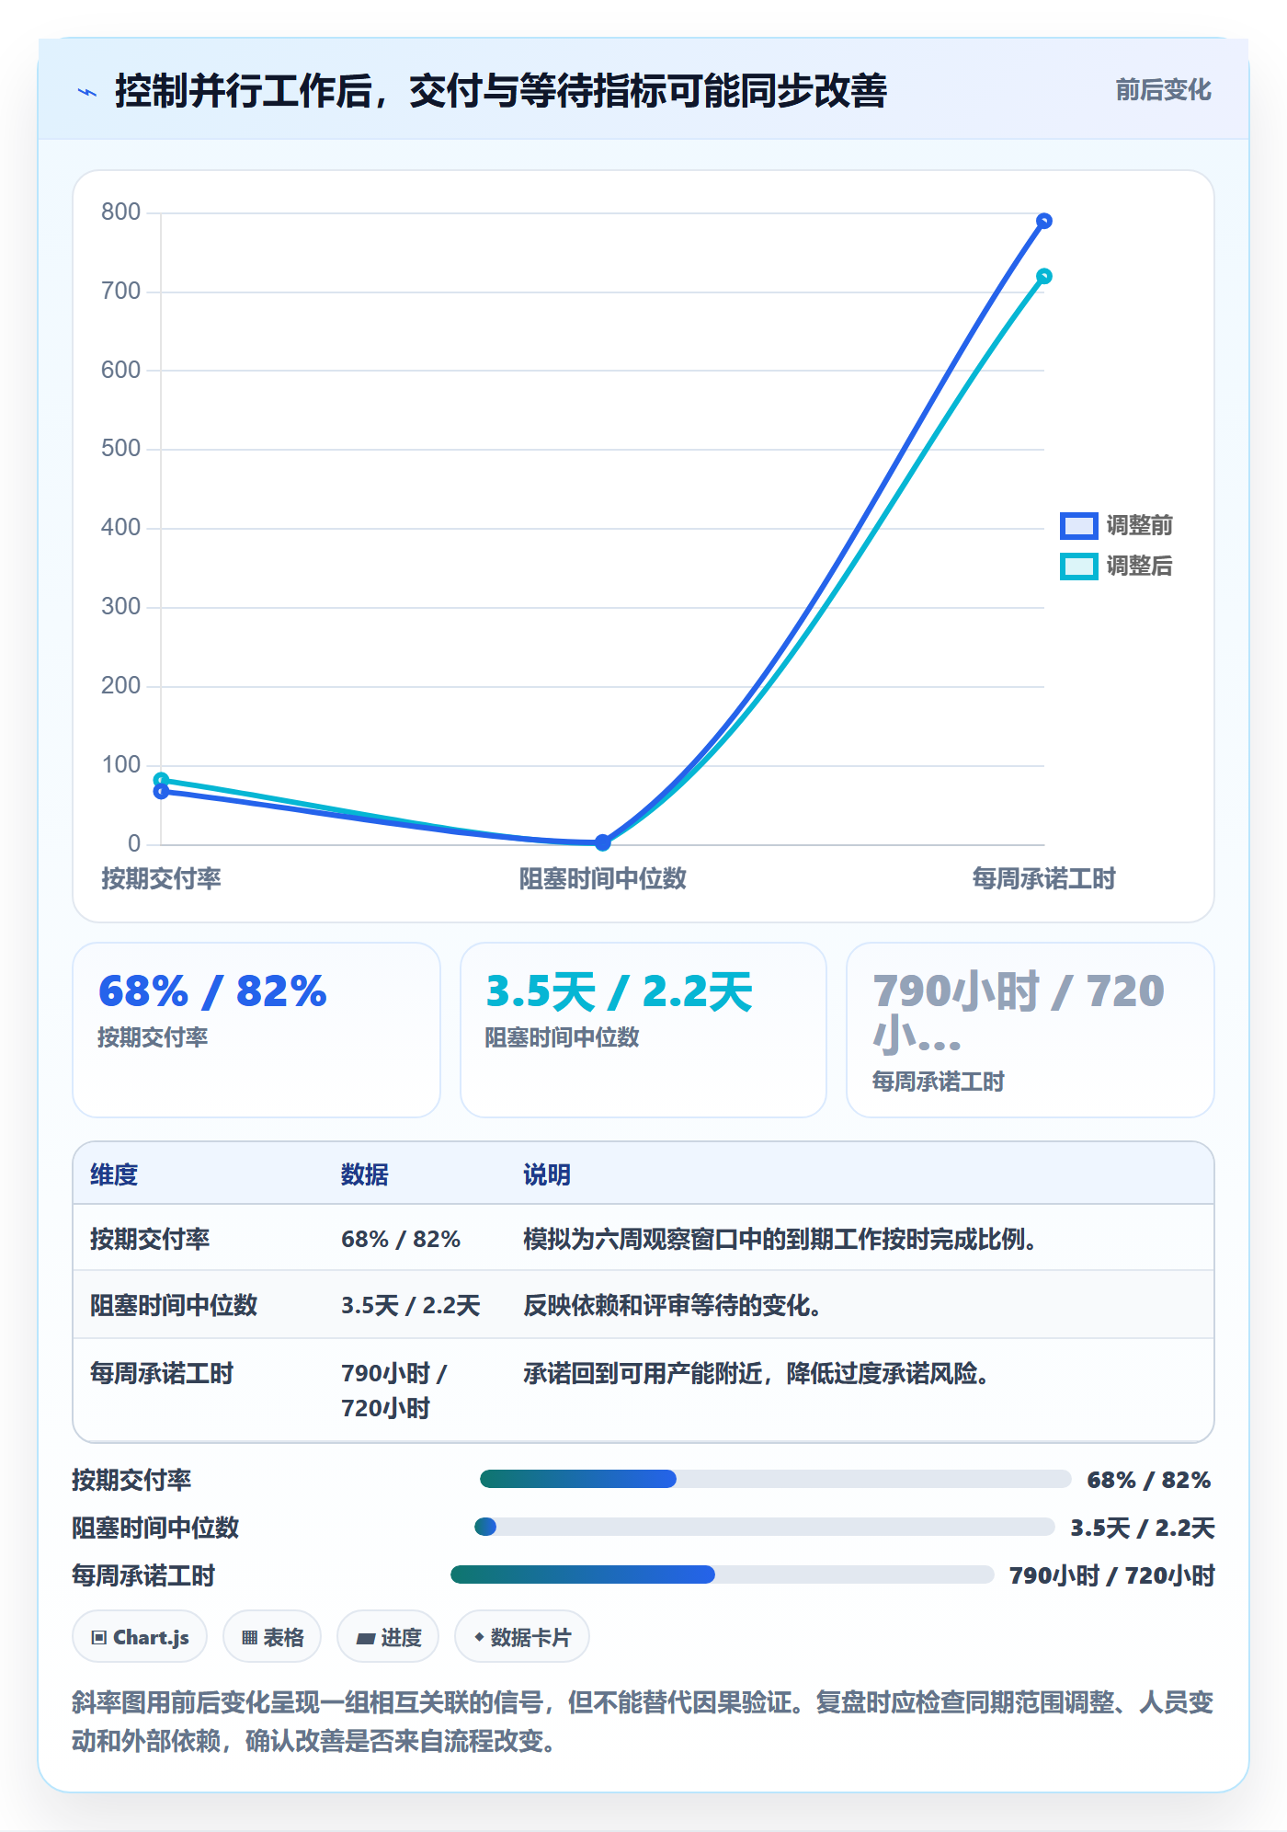
Task: Select the data point at 阻塞时间中位数
Action: click(602, 842)
